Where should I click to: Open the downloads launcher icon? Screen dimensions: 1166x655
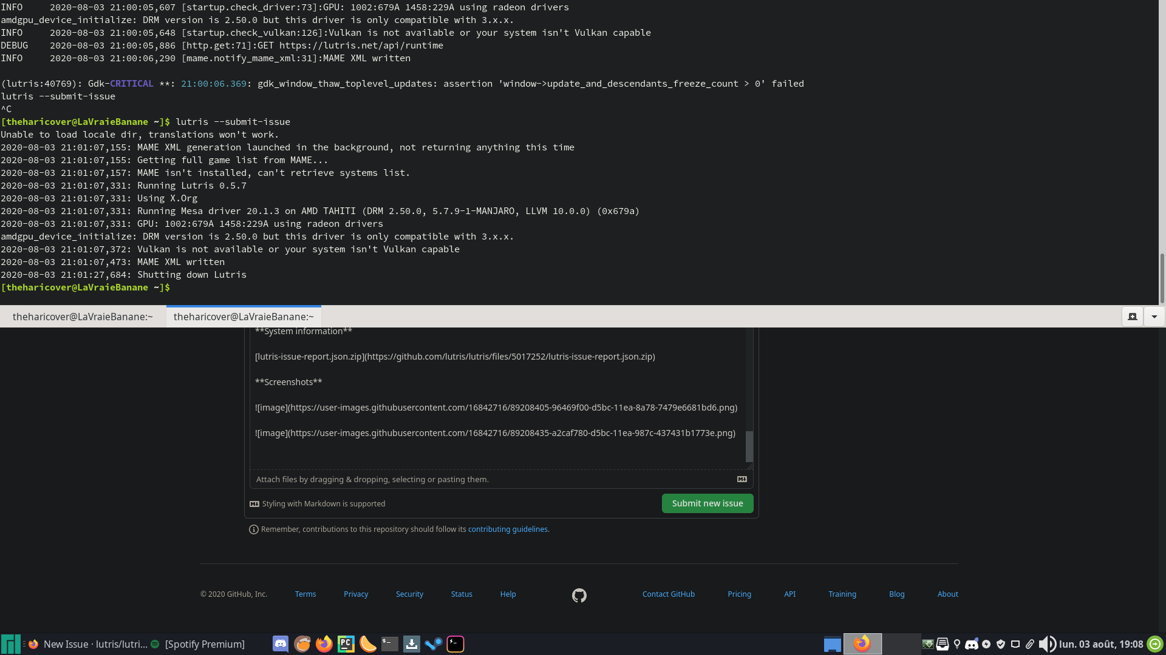pyautogui.click(x=412, y=644)
